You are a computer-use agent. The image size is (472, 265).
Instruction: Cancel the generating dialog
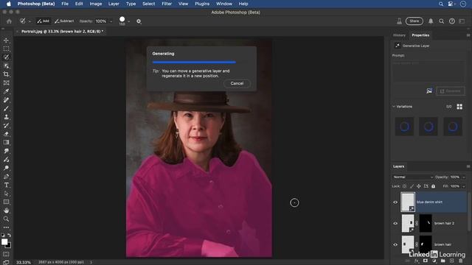237,83
